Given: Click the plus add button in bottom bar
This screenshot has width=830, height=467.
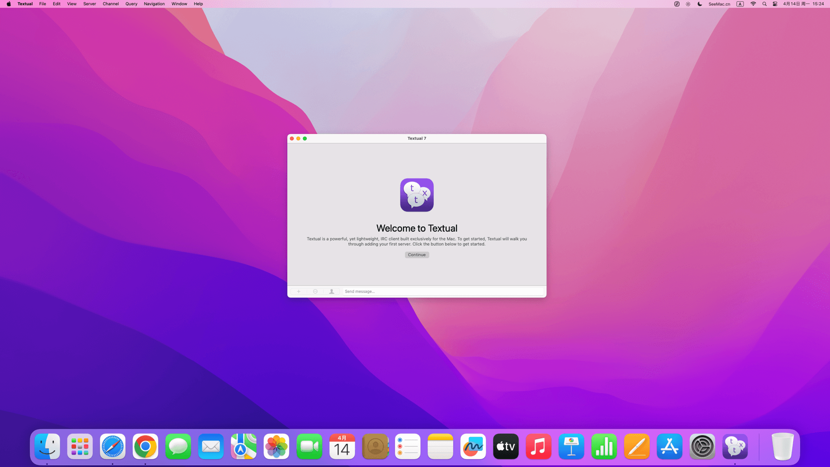Looking at the screenshot, I should [298, 291].
